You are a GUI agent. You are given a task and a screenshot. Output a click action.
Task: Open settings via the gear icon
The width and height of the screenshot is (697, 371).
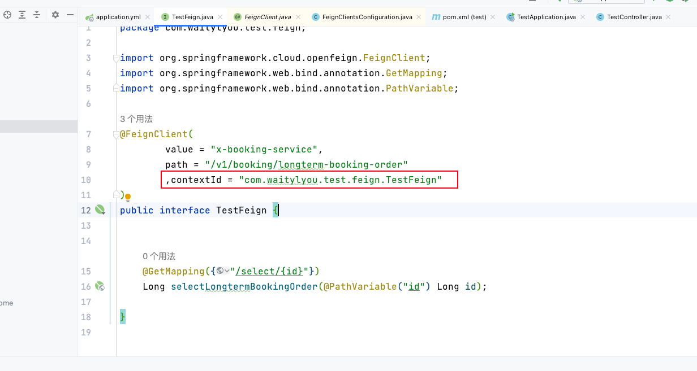(x=55, y=15)
